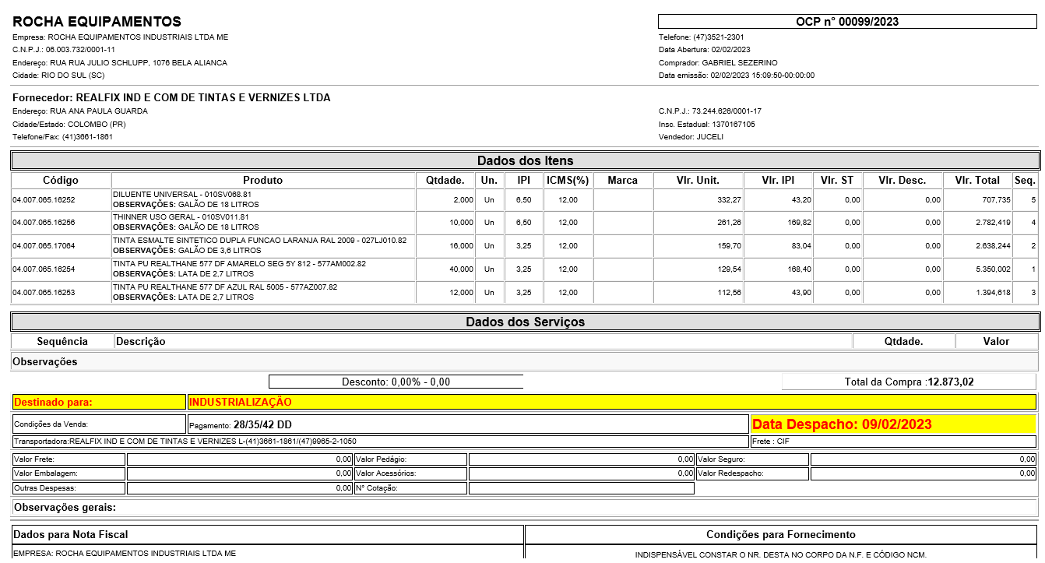
Task: Click the TINTA ESMALTE SINTETICO product description
Action: pyautogui.click(x=259, y=241)
